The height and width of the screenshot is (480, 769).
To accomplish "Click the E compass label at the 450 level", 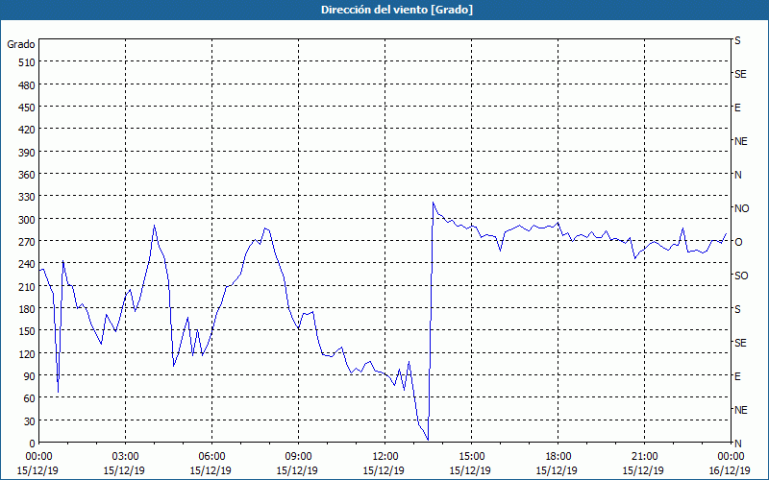I will click(737, 108).
